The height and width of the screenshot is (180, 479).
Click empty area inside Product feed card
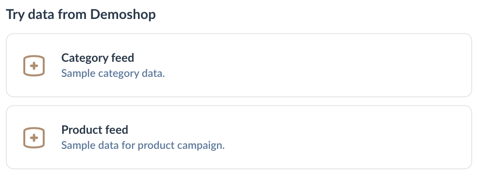(336, 137)
